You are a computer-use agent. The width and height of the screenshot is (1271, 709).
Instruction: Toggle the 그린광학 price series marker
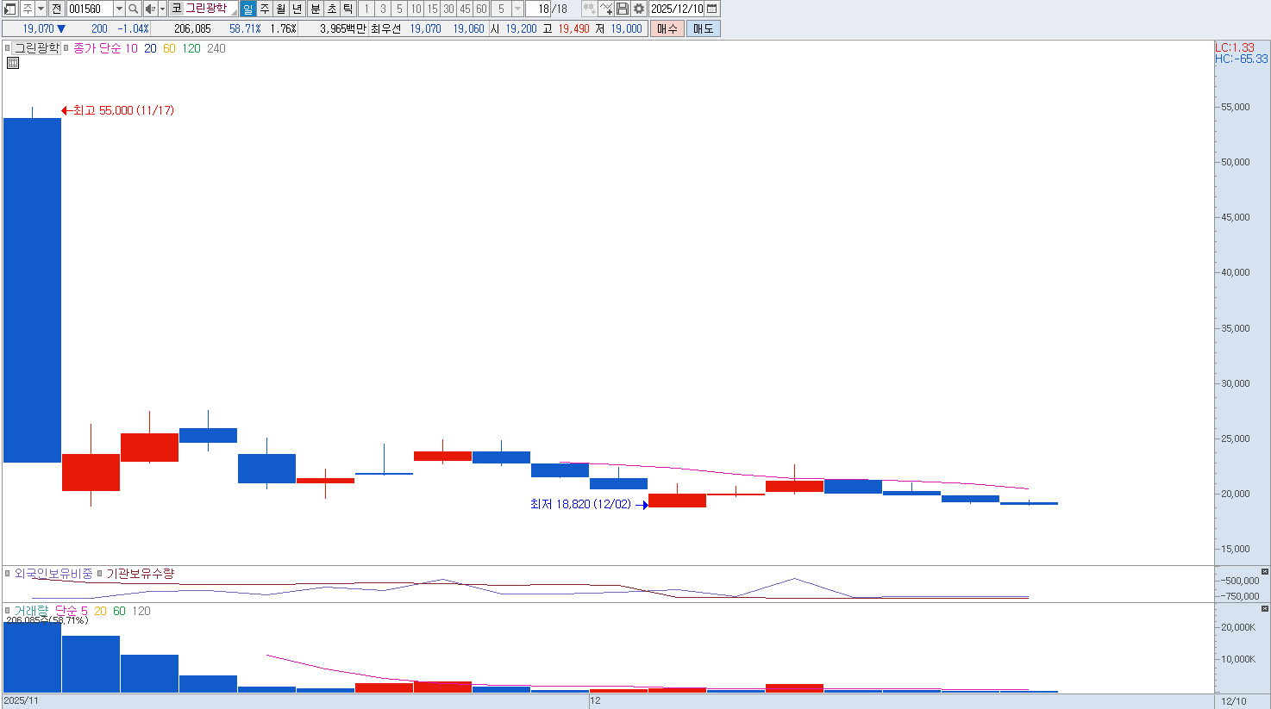pos(8,48)
